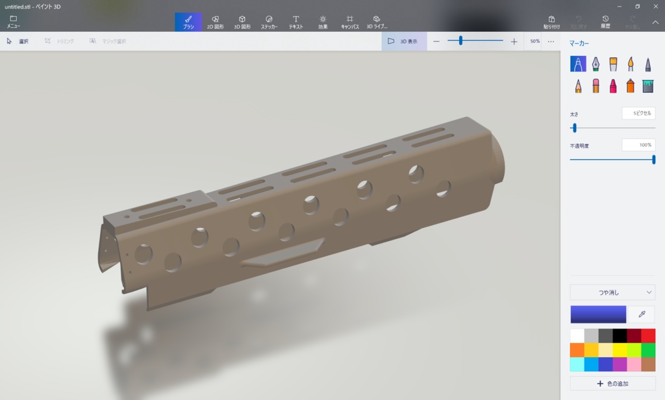Open the 効果 tab
The height and width of the screenshot is (400, 665).
click(323, 21)
